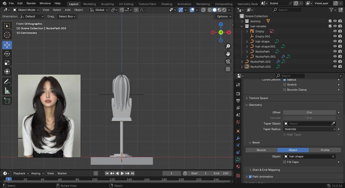Enable the Bounds Clamp checkbox
The image size is (345, 188).
tap(285, 90)
